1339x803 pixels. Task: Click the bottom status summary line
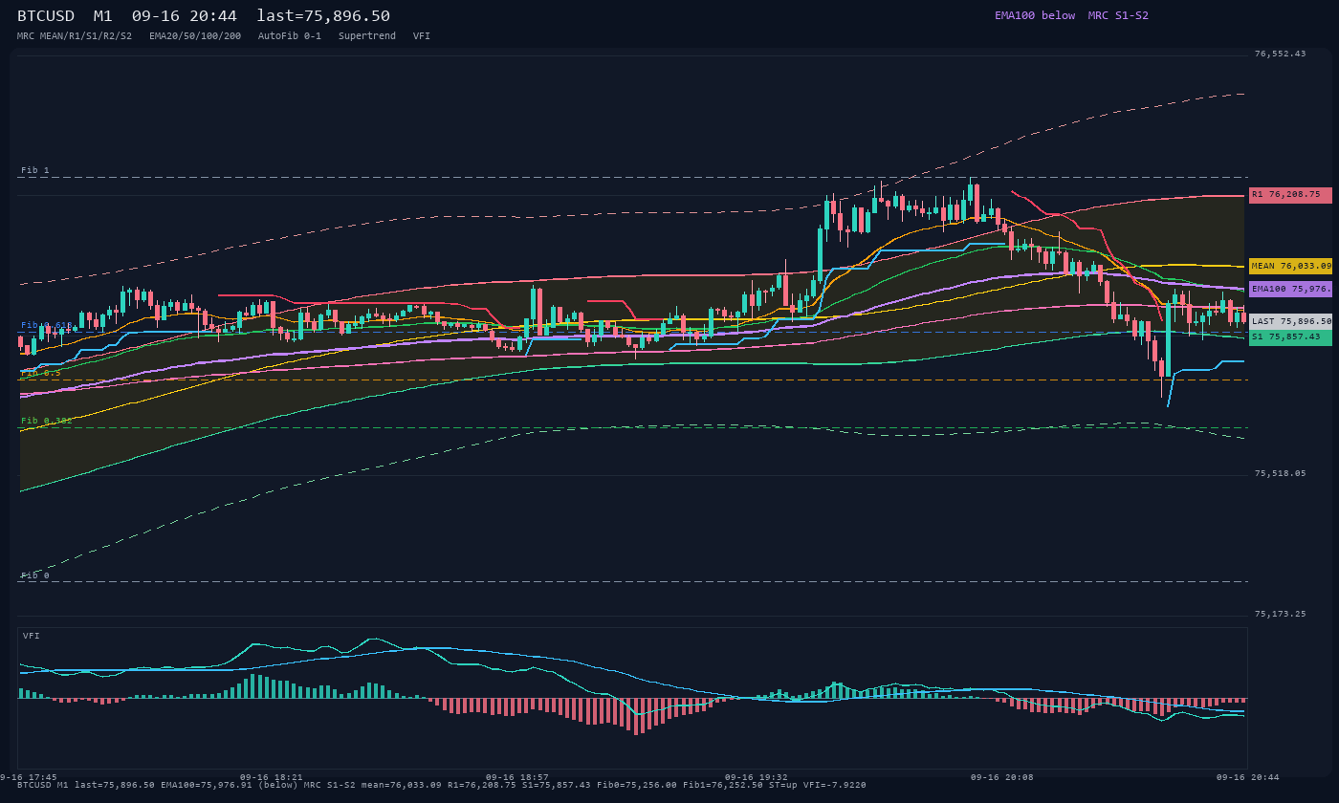442,785
